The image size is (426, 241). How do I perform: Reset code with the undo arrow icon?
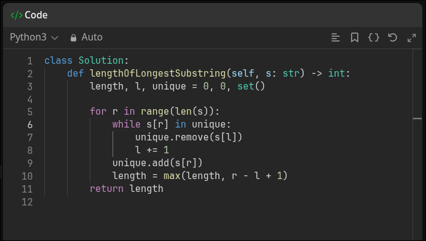[x=393, y=37]
